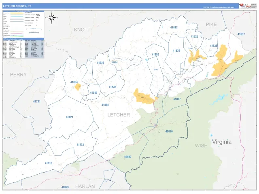
Task: Click ZIP code 41804 label
Action: (x=74, y=82)
